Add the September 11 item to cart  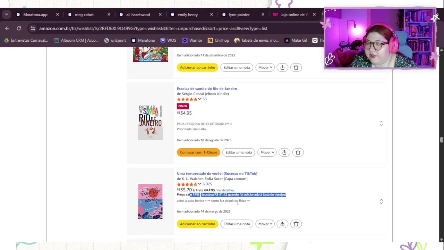point(197,67)
